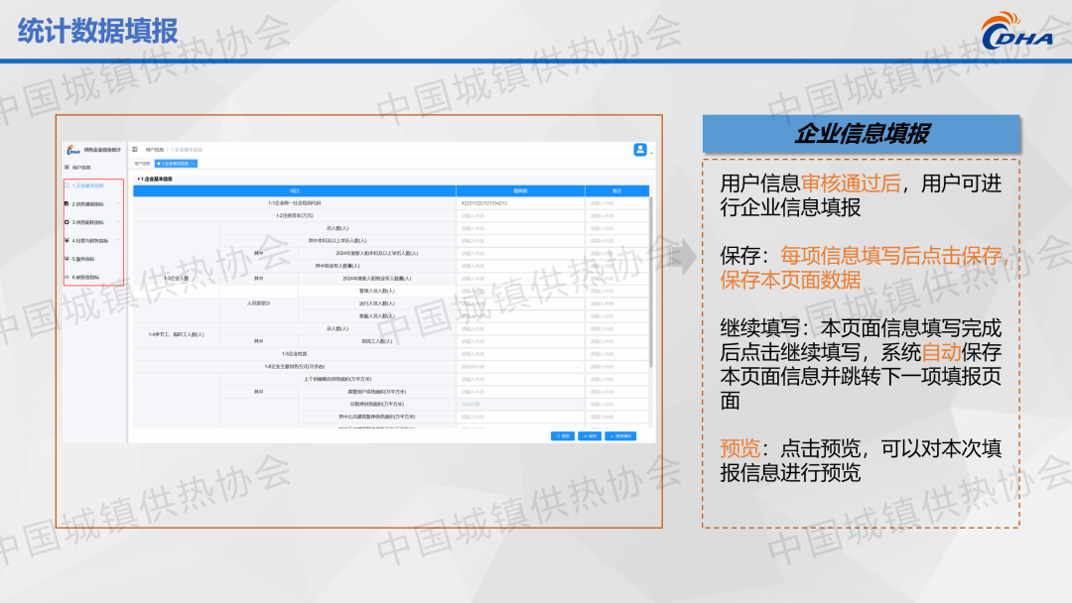Screen dimensions: 1072x603
Task: Click the 用户信息 sidebar icon
Action: [x=67, y=168]
